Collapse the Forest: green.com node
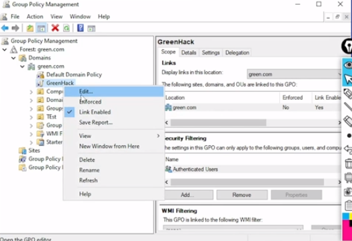Viewport: 352px width, 241px height. pos(5,49)
